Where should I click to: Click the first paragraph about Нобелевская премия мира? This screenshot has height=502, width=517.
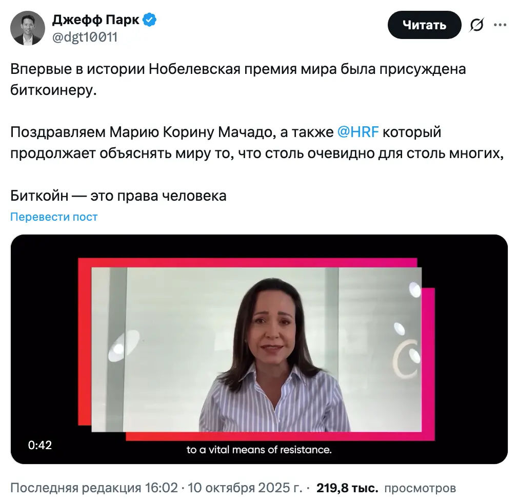(238, 79)
